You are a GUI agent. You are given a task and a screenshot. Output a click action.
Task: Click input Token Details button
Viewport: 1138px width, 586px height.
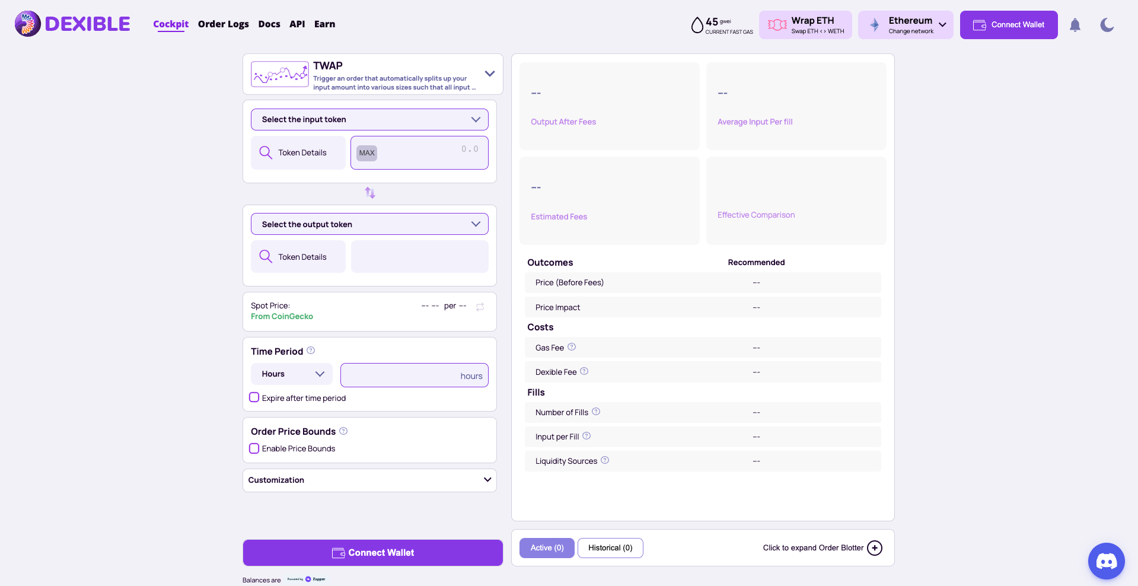tap(298, 152)
